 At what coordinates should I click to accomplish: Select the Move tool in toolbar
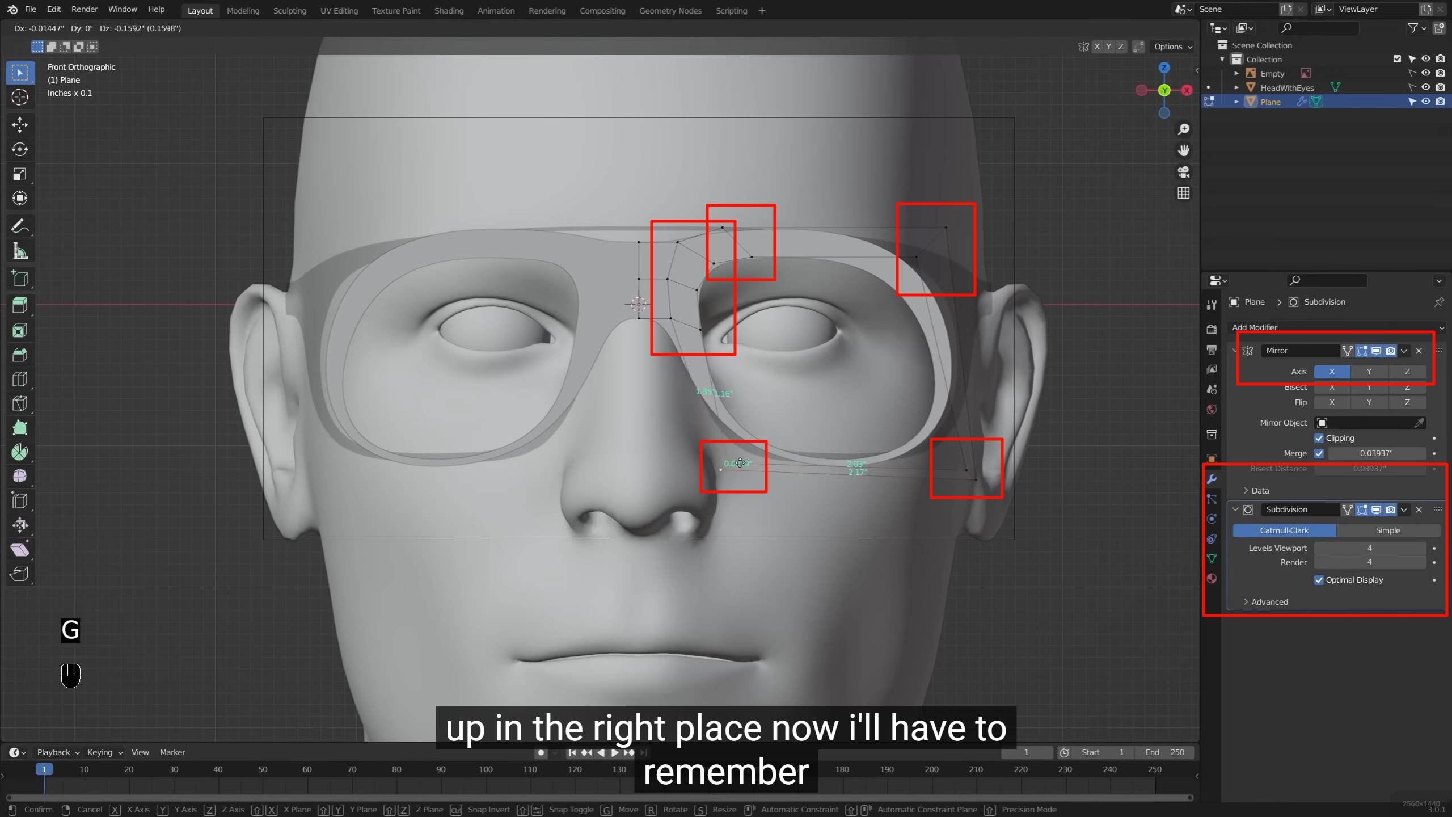(20, 125)
